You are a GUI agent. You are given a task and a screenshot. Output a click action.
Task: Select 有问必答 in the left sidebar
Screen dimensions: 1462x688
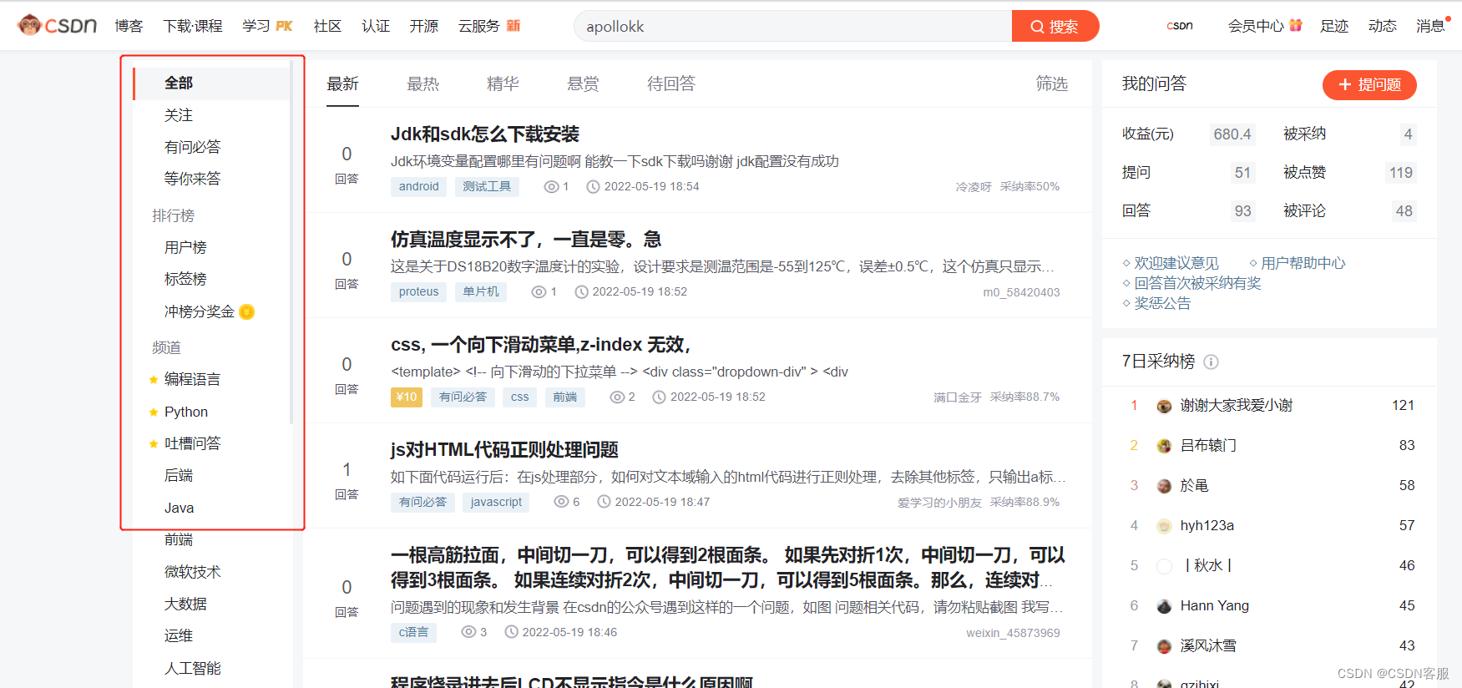(x=193, y=146)
